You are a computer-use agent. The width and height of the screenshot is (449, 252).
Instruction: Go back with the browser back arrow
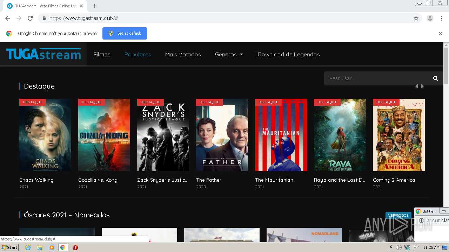[x=8, y=18]
